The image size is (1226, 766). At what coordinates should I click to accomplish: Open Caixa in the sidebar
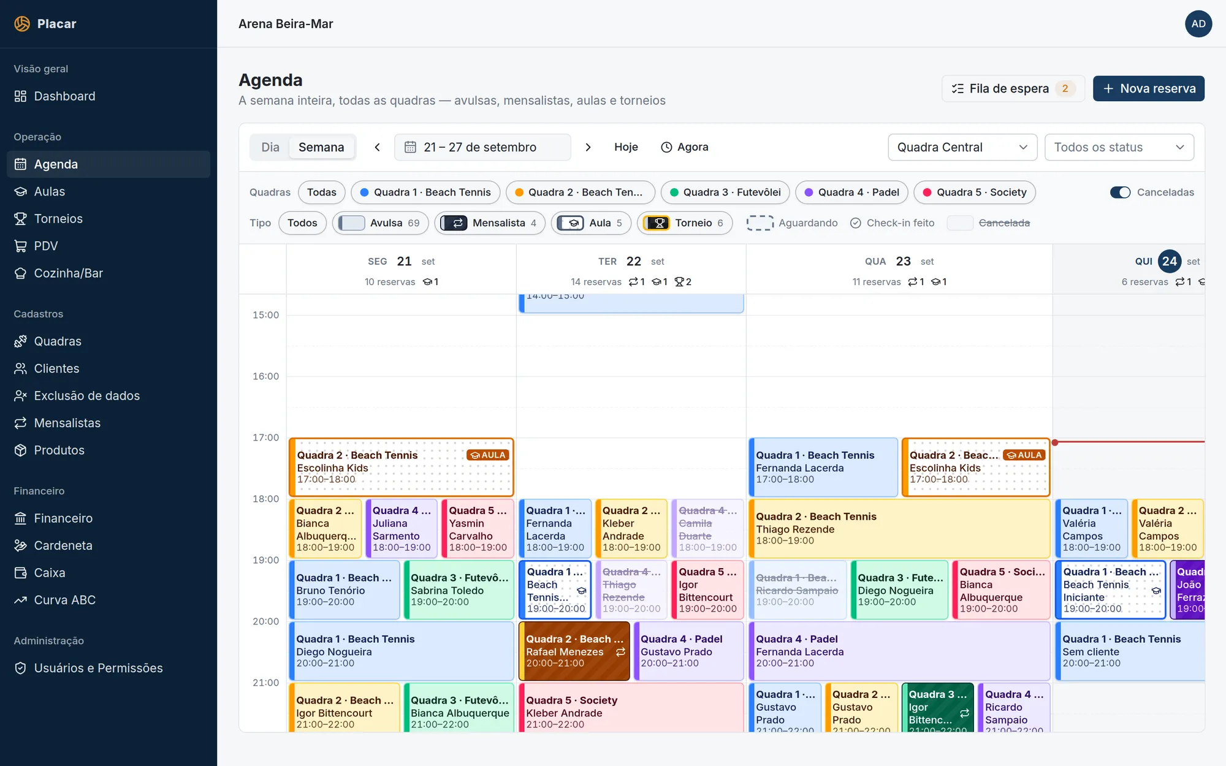pyautogui.click(x=109, y=573)
